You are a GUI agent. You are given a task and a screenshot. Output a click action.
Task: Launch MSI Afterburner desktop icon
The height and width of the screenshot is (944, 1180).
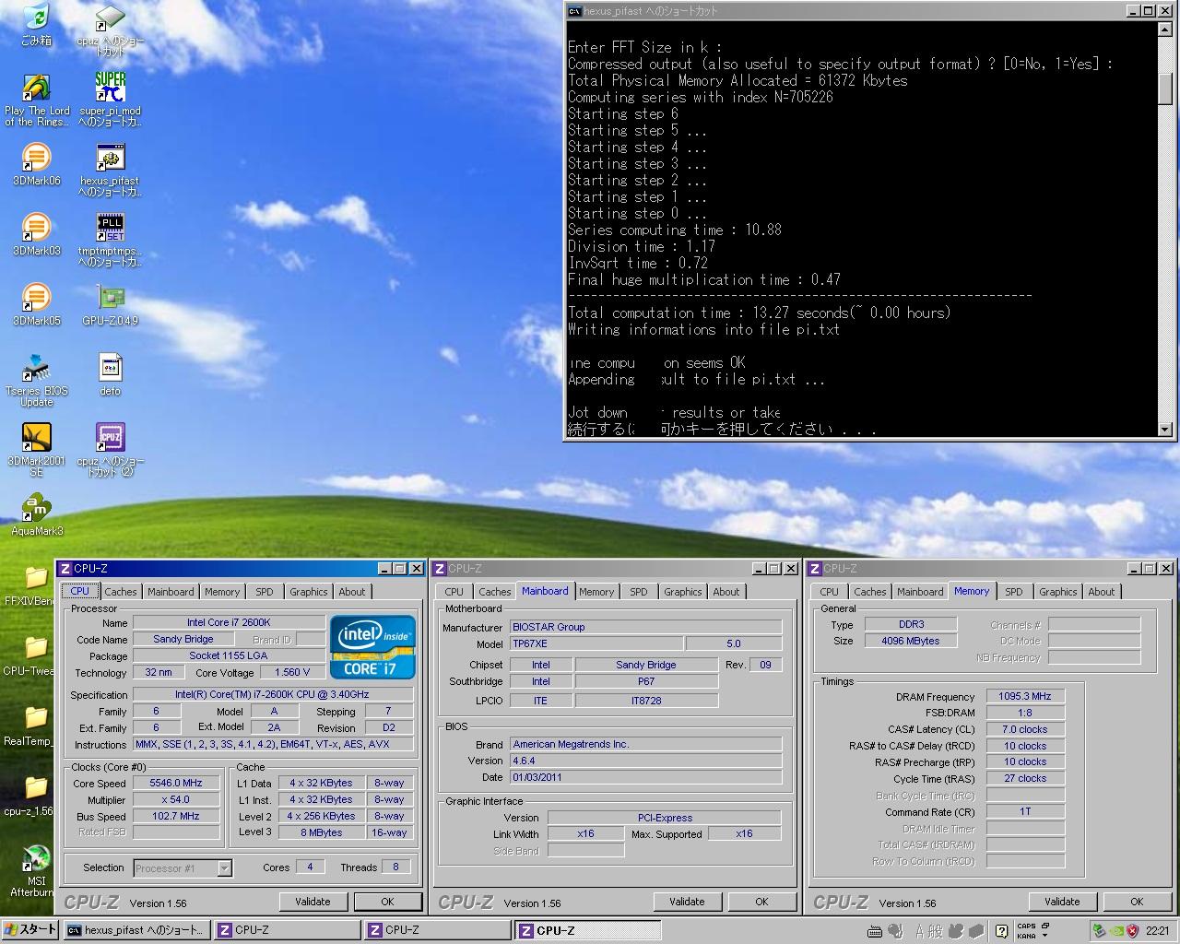tap(34, 870)
